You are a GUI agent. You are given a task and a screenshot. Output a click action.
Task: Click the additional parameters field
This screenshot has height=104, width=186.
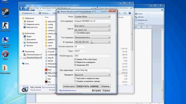92,70
